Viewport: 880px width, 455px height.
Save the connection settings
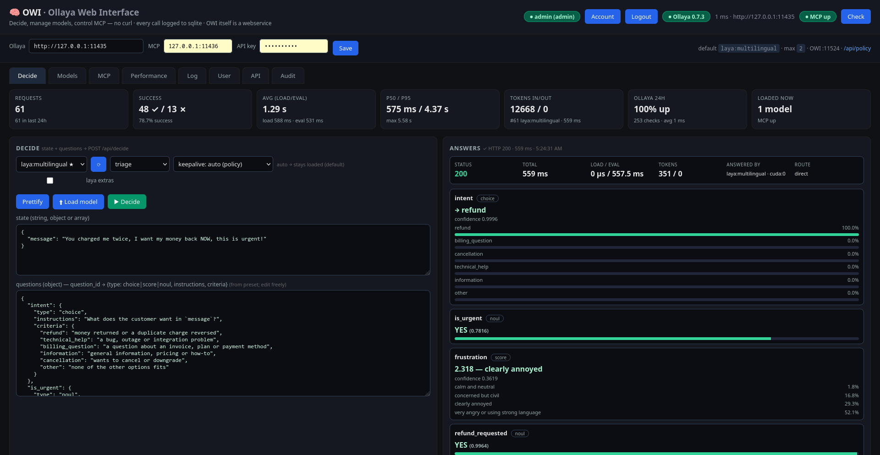[x=346, y=48]
